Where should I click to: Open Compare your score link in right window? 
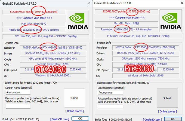127,17
